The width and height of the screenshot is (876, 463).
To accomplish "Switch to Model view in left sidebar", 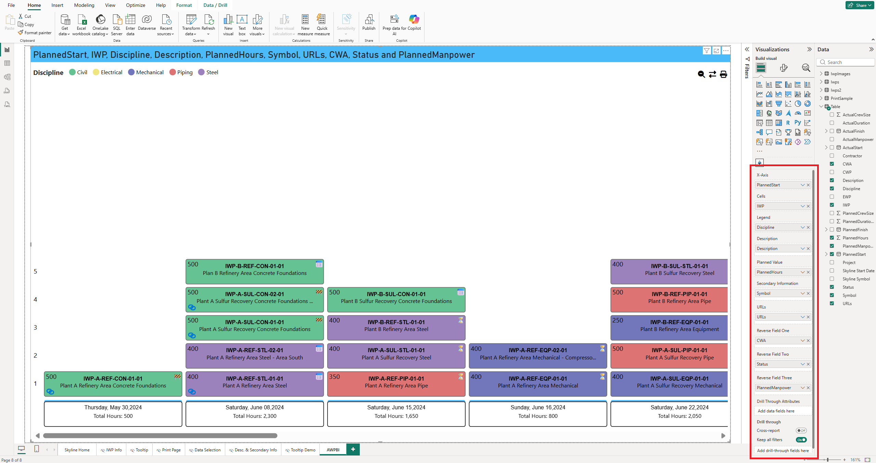I will click(x=7, y=77).
